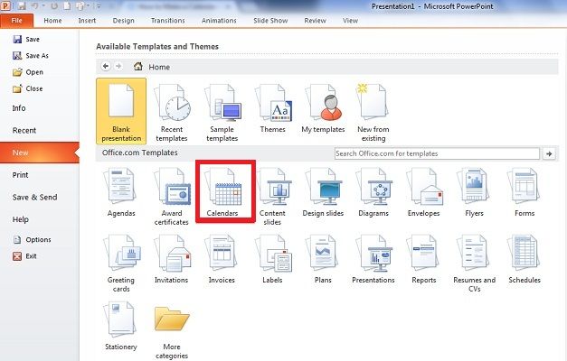The image size is (567, 361).
Task: Select Info in the backstage menu
Action: [19, 108]
